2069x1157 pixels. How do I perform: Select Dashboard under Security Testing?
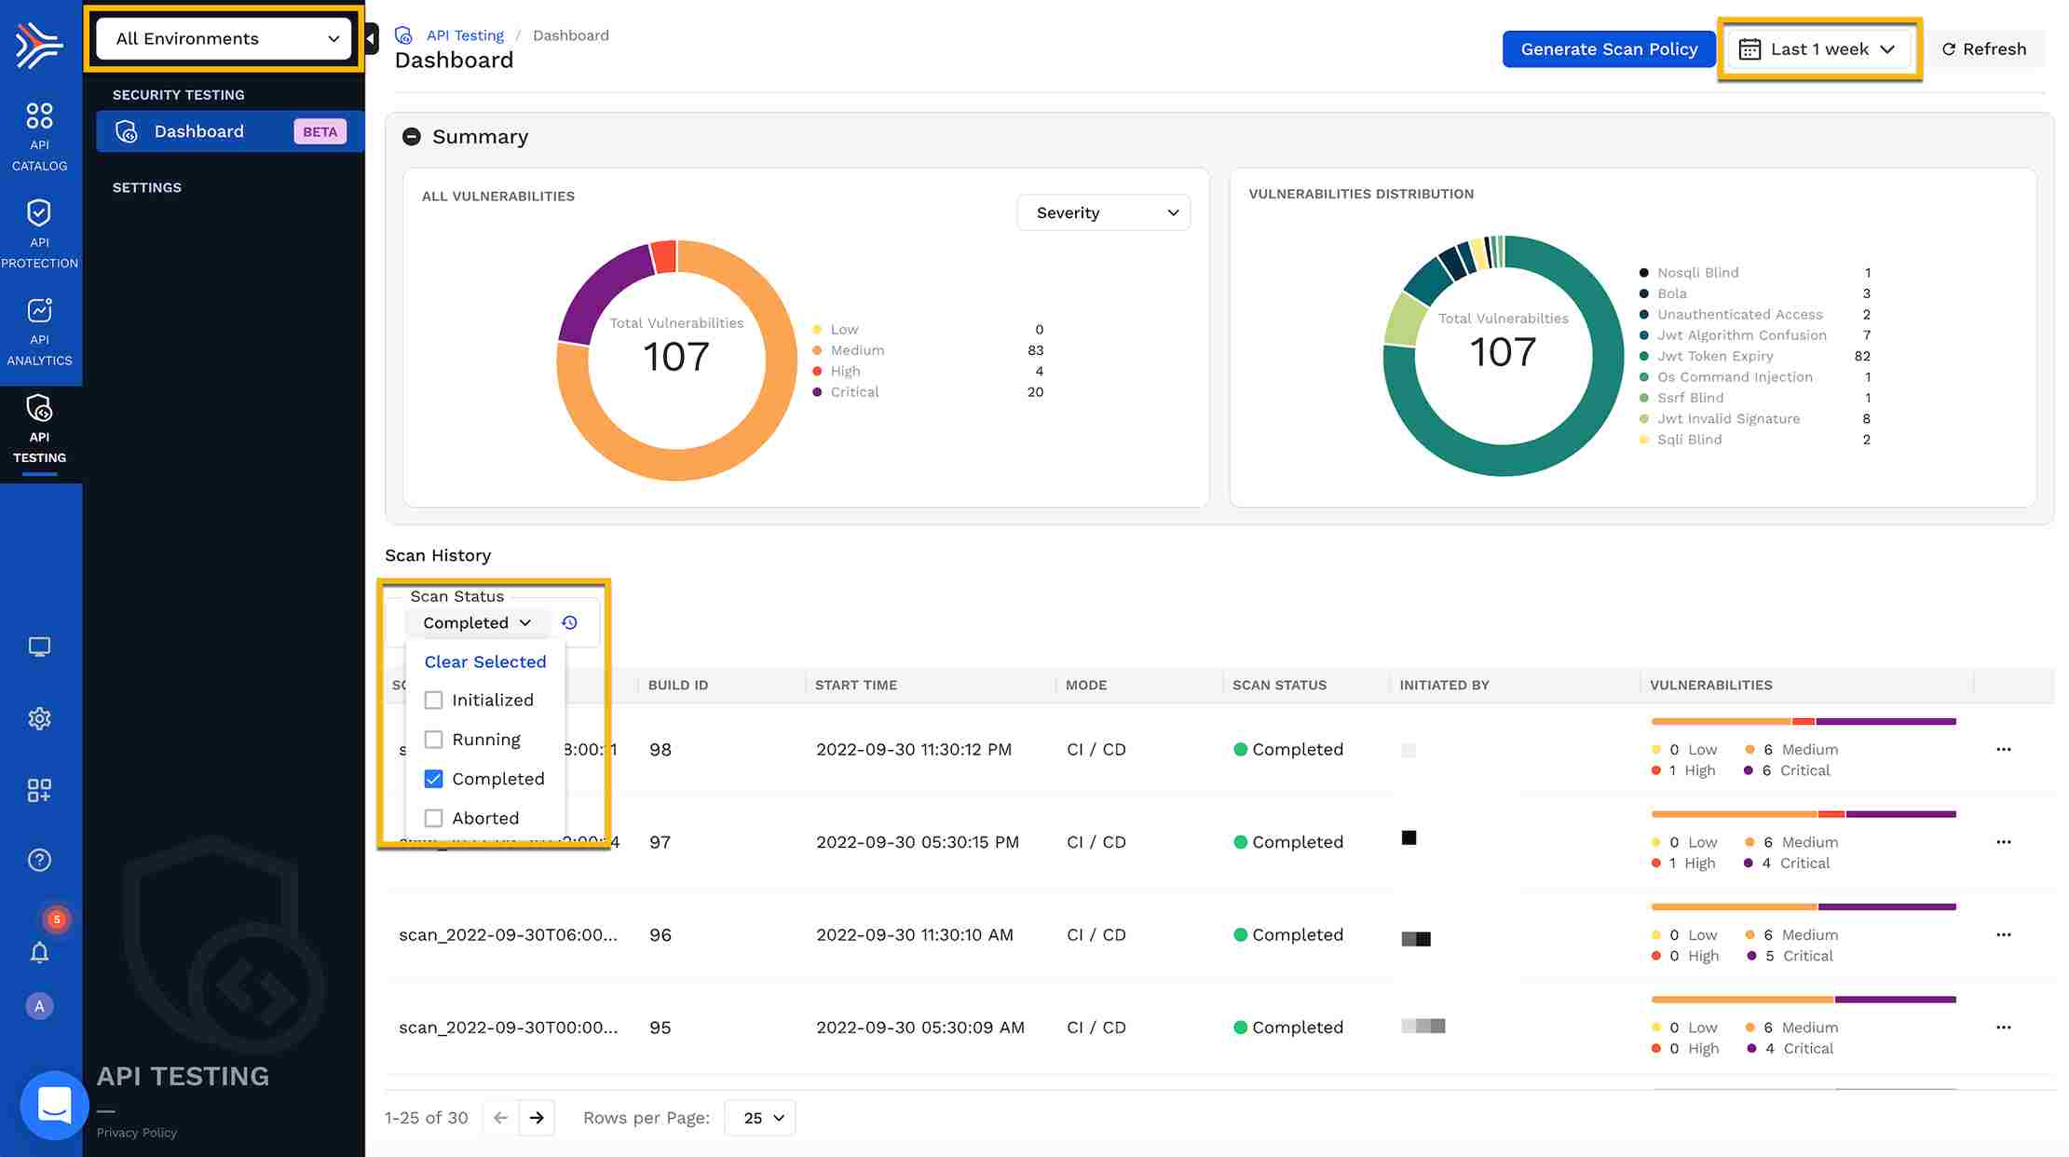tap(198, 130)
